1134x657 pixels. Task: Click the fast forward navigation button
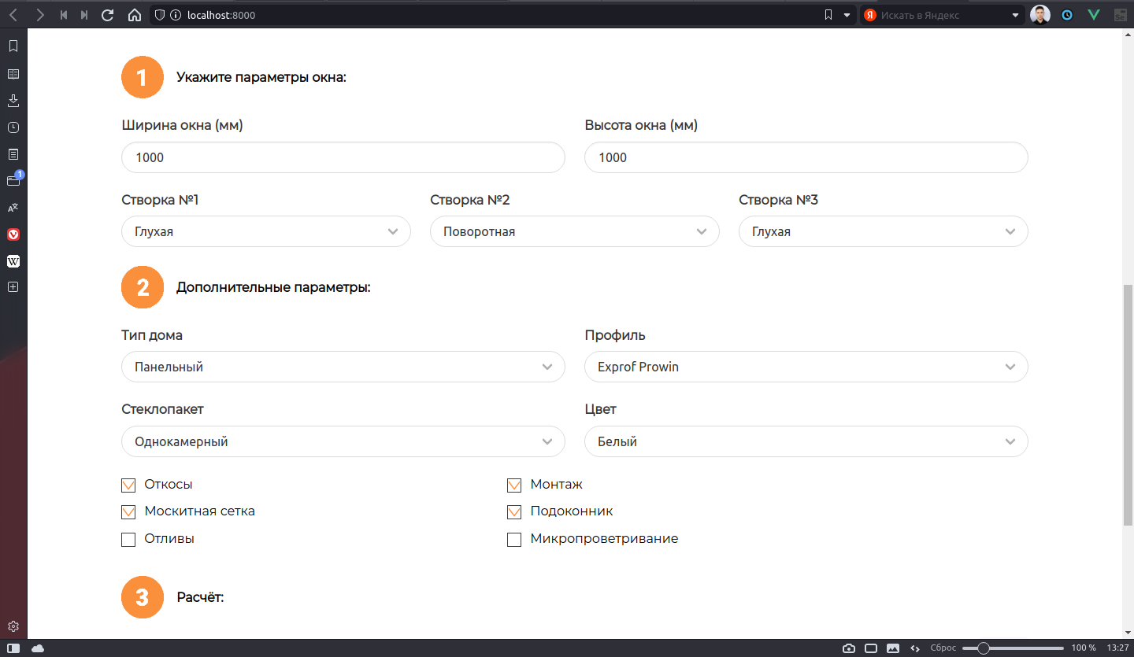[x=84, y=15]
